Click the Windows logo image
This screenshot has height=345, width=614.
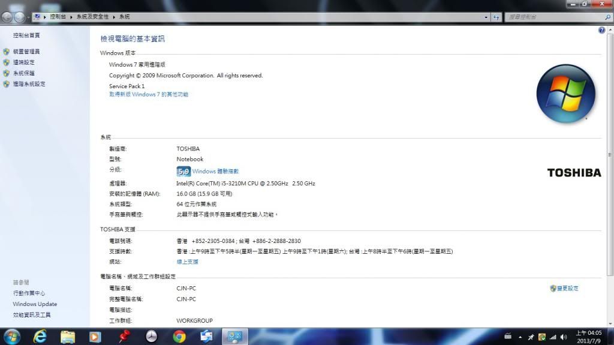click(566, 94)
